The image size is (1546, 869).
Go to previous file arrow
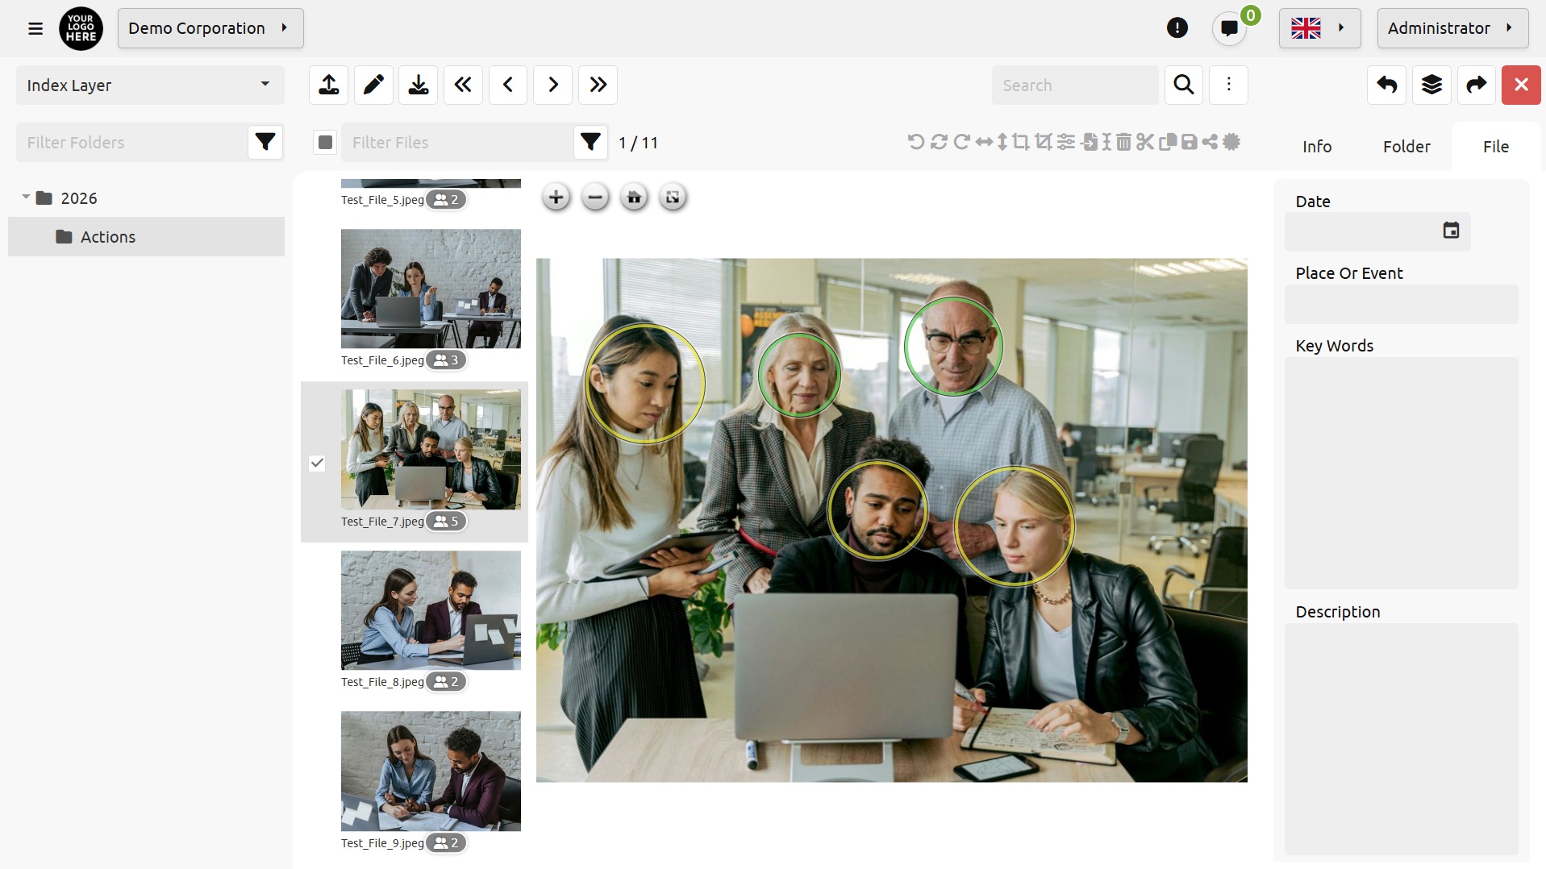coord(508,85)
